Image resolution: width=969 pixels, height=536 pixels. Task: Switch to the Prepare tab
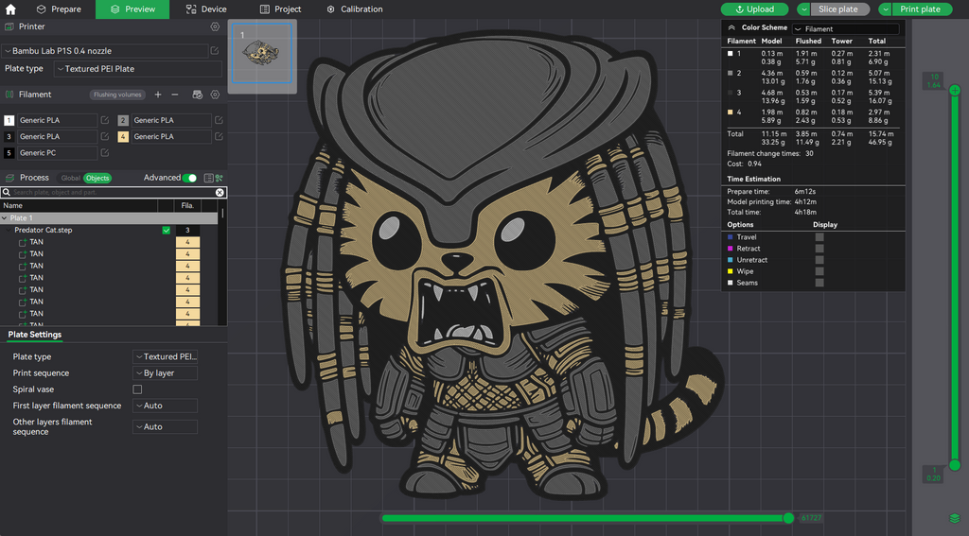click(x=58, y=9)
